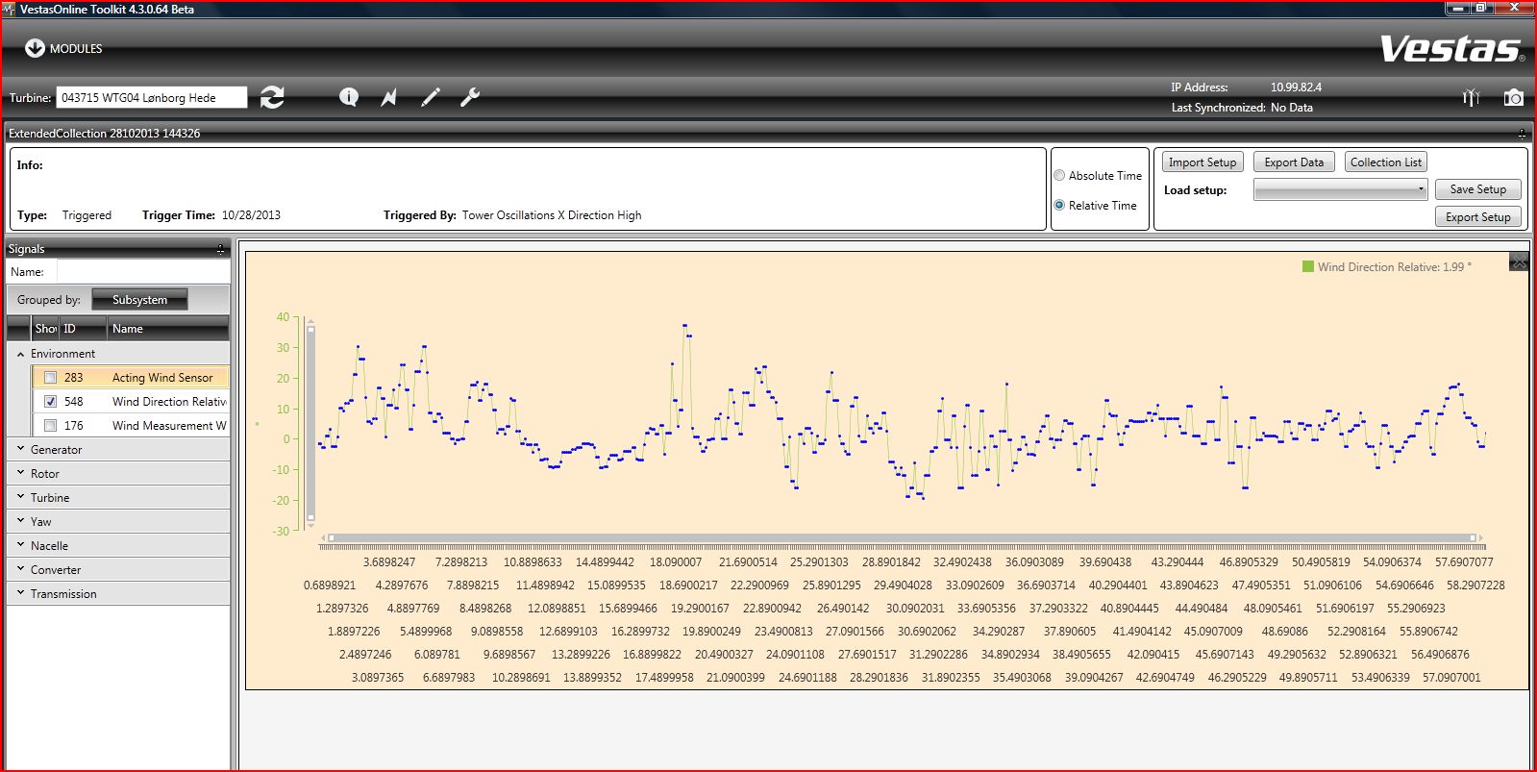The height and width of the screenshot is (772, 1537).
Task: Expand the Generator group
Action: point(21,449)
